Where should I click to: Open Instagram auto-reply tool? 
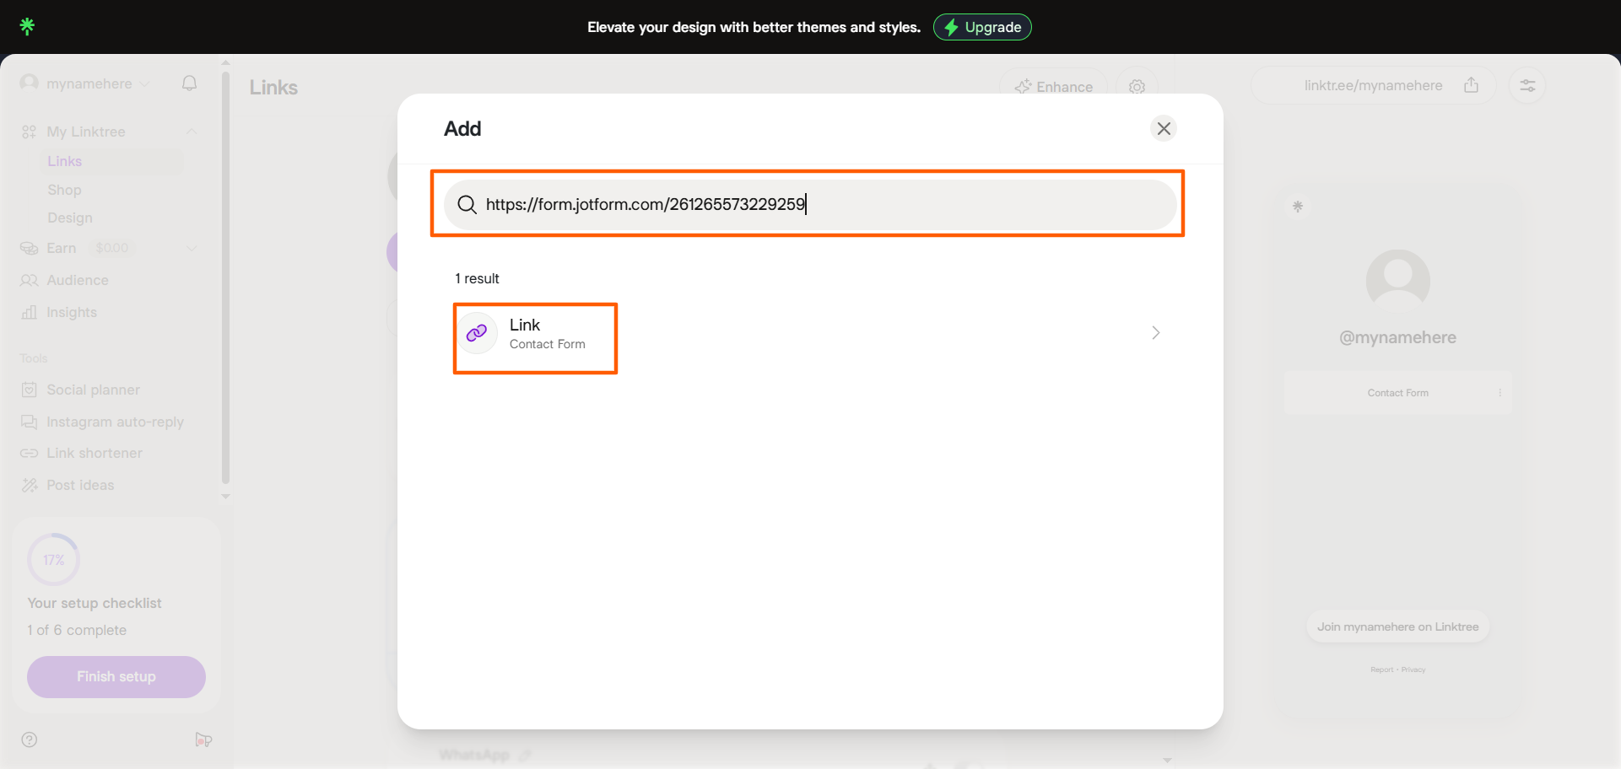click(115, 422)
